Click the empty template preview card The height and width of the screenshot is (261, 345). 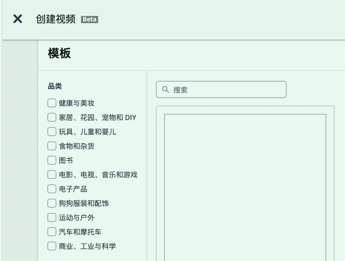pyautogui.click(x=245, y=186)
